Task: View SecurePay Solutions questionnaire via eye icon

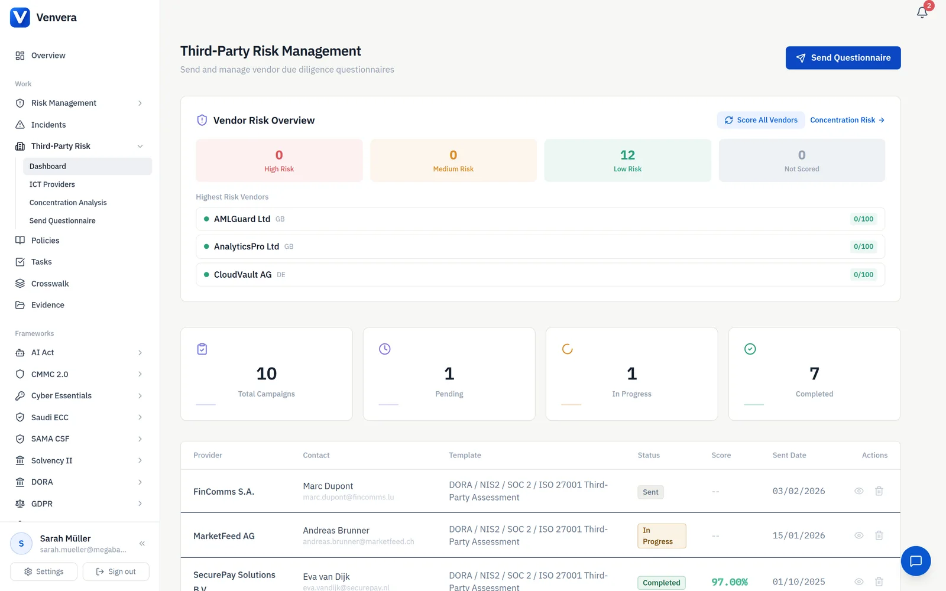Action: click(859, 582)
